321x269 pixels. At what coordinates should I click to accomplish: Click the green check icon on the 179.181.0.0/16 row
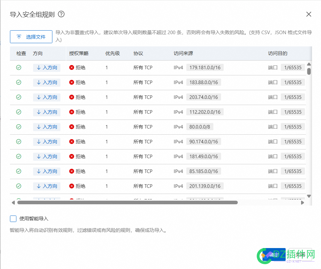pyautogui.click(x=19, y=67)
